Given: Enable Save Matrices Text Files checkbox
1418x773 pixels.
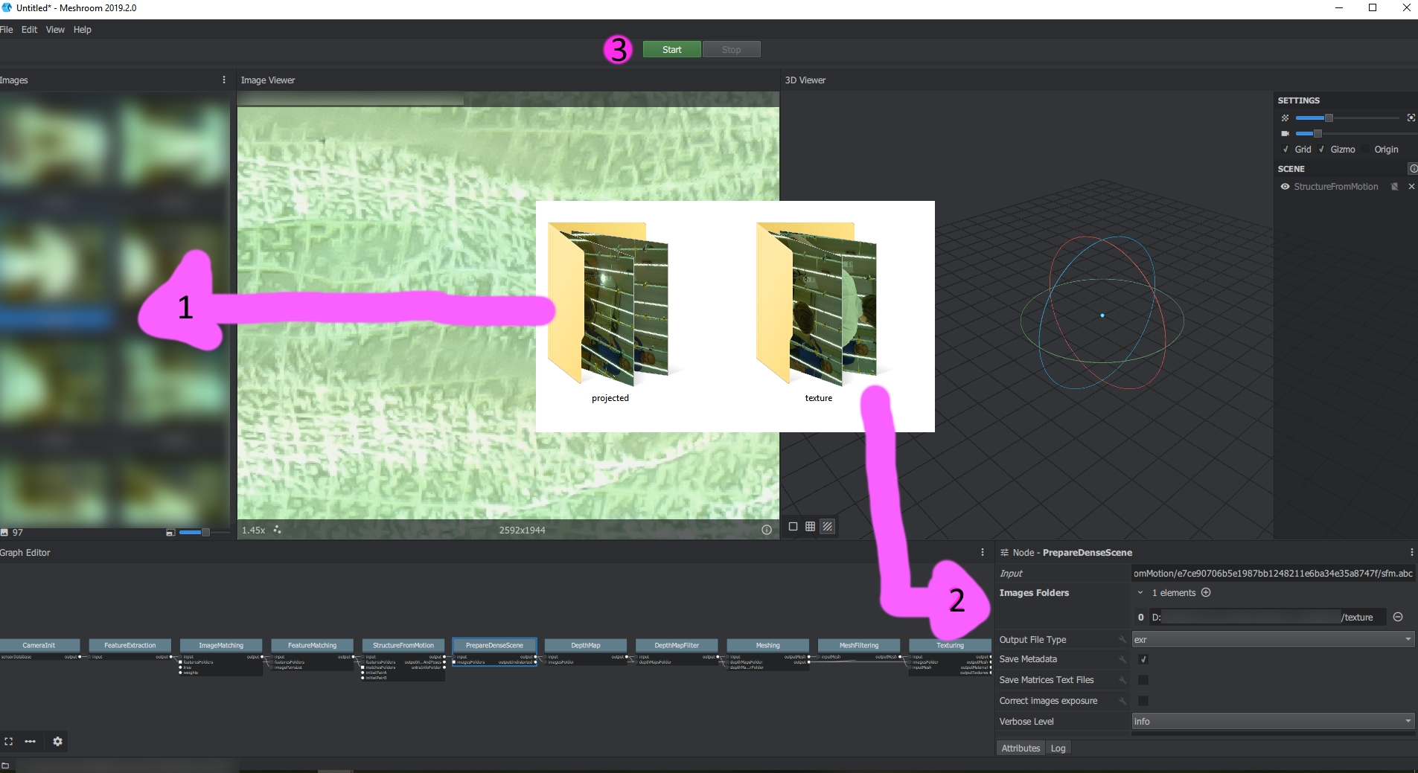Looking at the screenshot, I should coord(1143,680).
